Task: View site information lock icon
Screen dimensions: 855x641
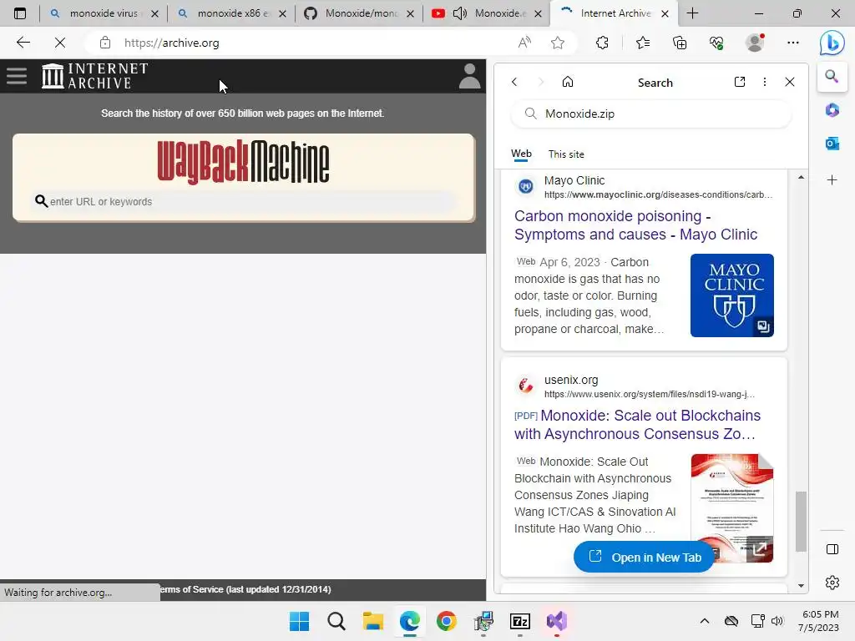Action: tap(105, 43)
